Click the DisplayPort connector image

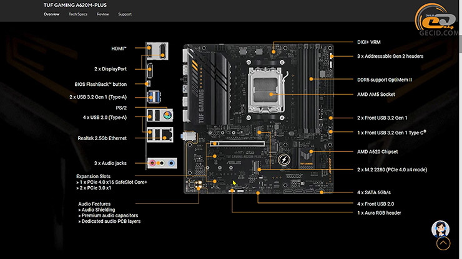150,70
